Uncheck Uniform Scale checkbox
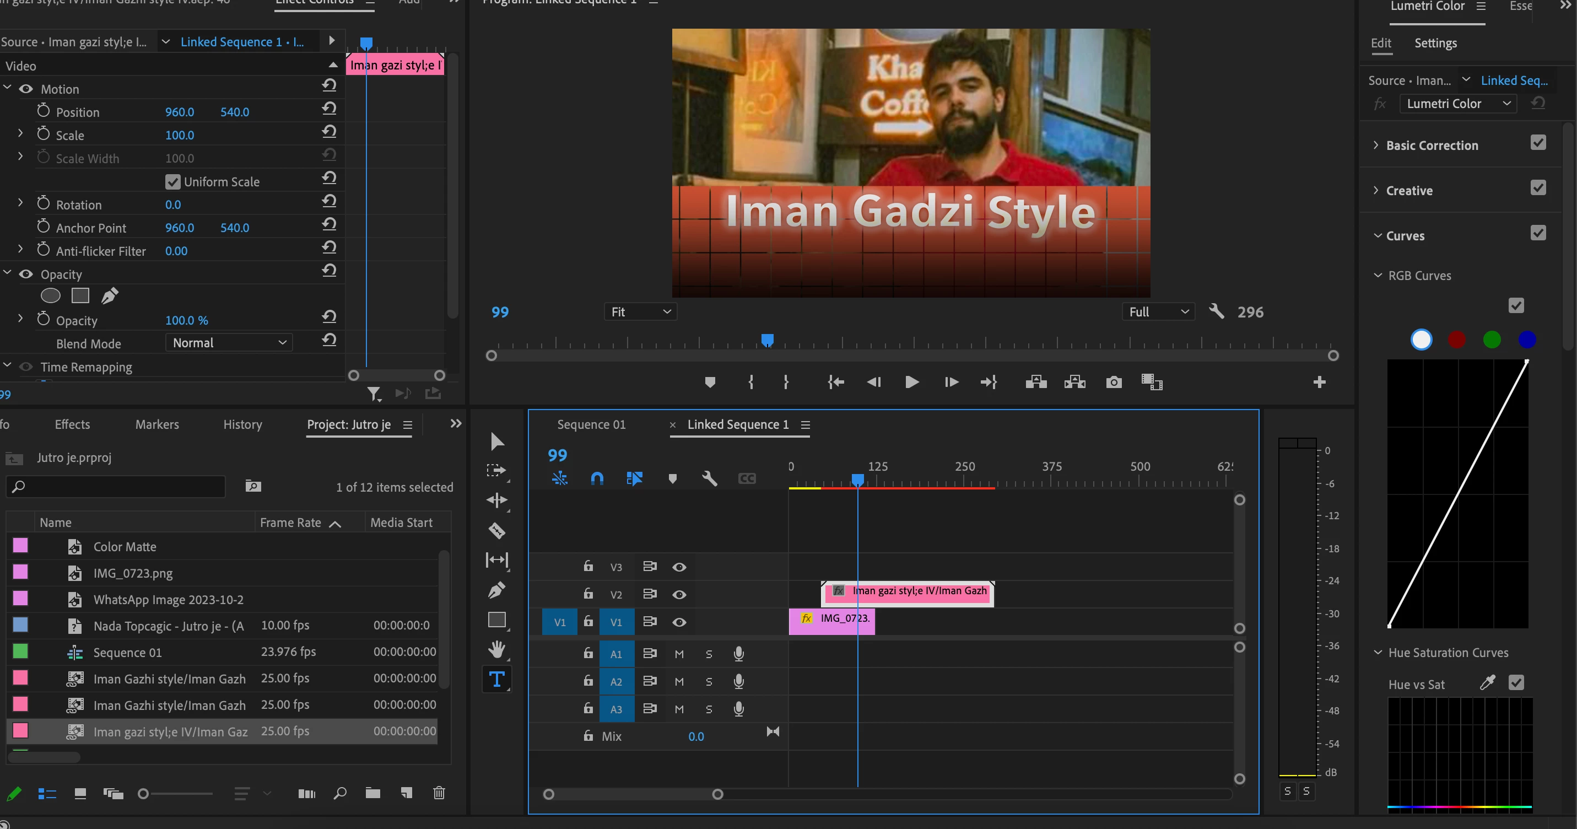1577x829 pixels. (x=172, y=182)
